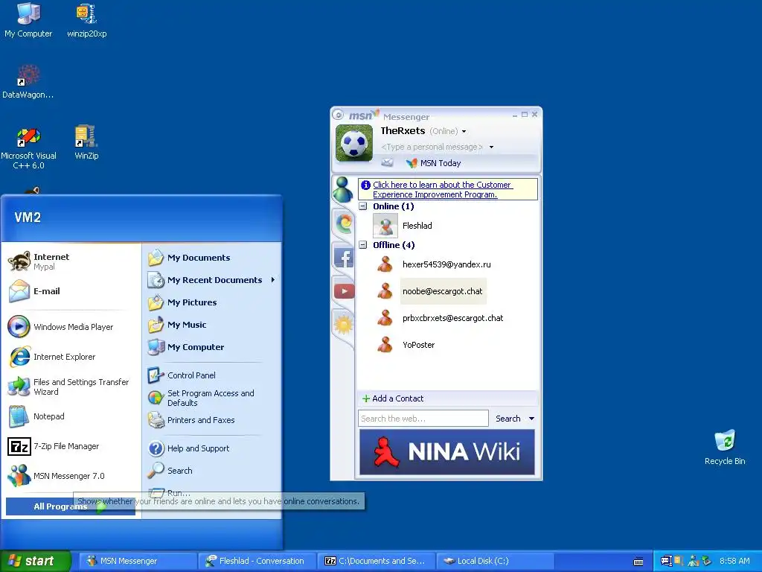Open My Computer in Start menu

(211, 347)
